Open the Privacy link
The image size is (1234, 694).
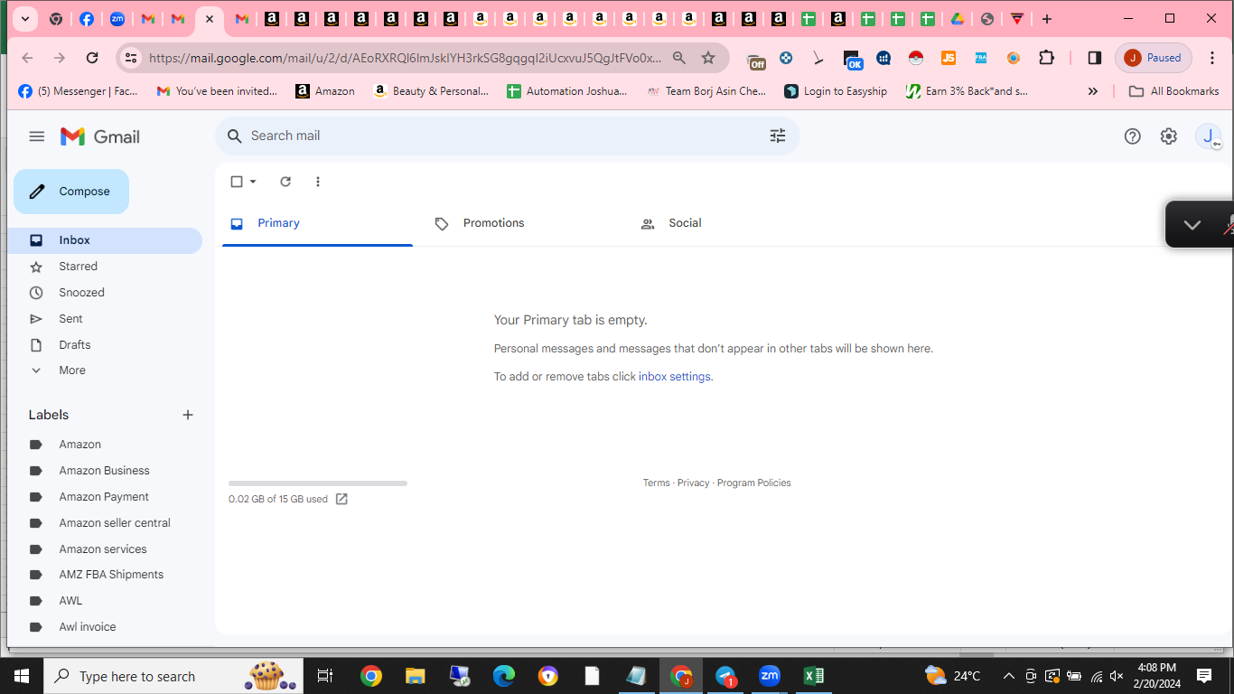693,483
